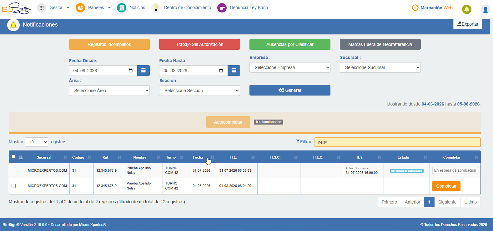Click the Denuncia Ley Karin whistle icon
Screen dimensions: 493x231
(x=222, y=8)
